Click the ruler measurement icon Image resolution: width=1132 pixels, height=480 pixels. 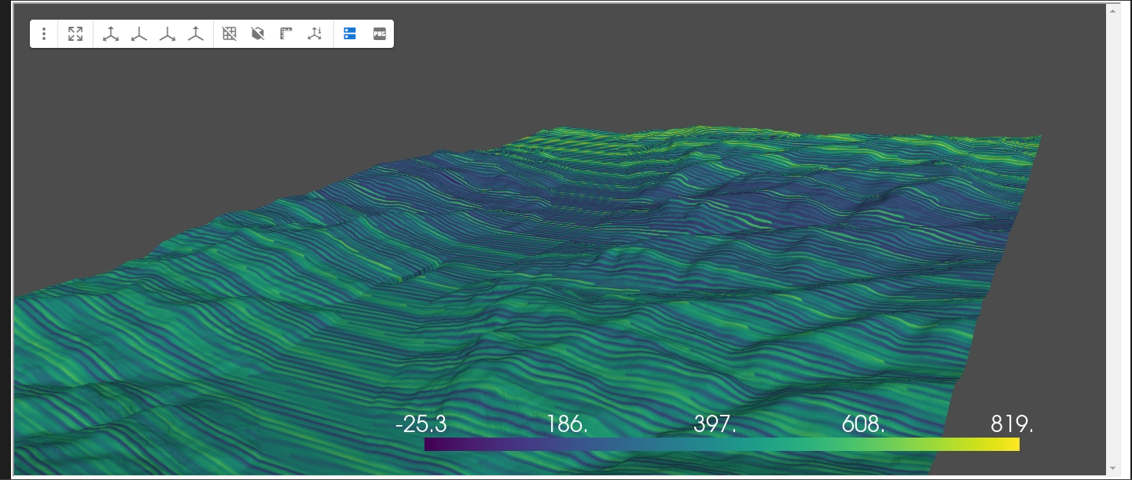tap(285, 34)
